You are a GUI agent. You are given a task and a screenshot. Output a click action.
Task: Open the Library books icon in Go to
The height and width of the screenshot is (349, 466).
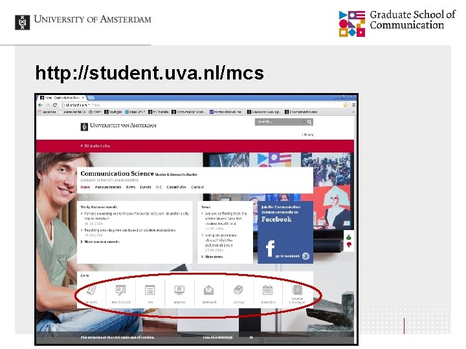pos(238,290)
